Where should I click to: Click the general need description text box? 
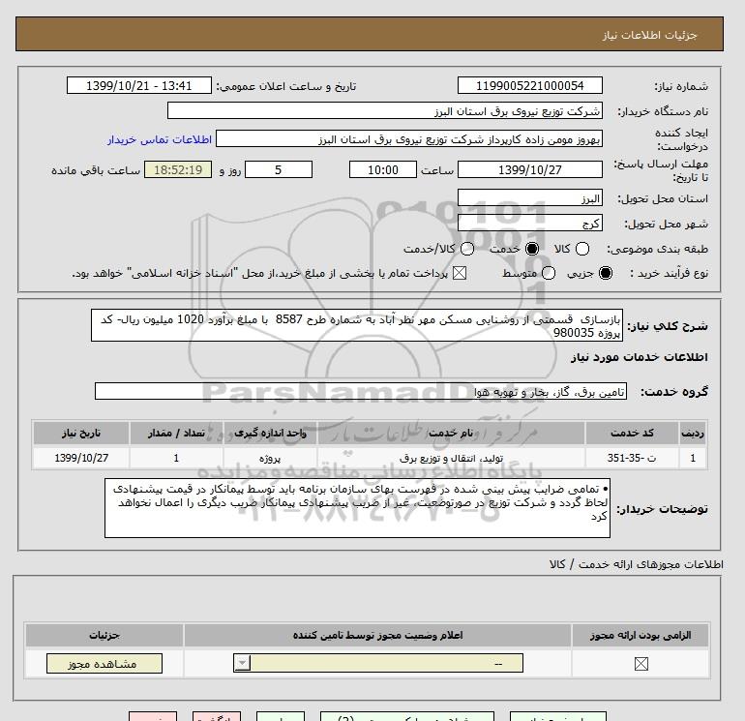pyautogui.click(x=357, y=325)
